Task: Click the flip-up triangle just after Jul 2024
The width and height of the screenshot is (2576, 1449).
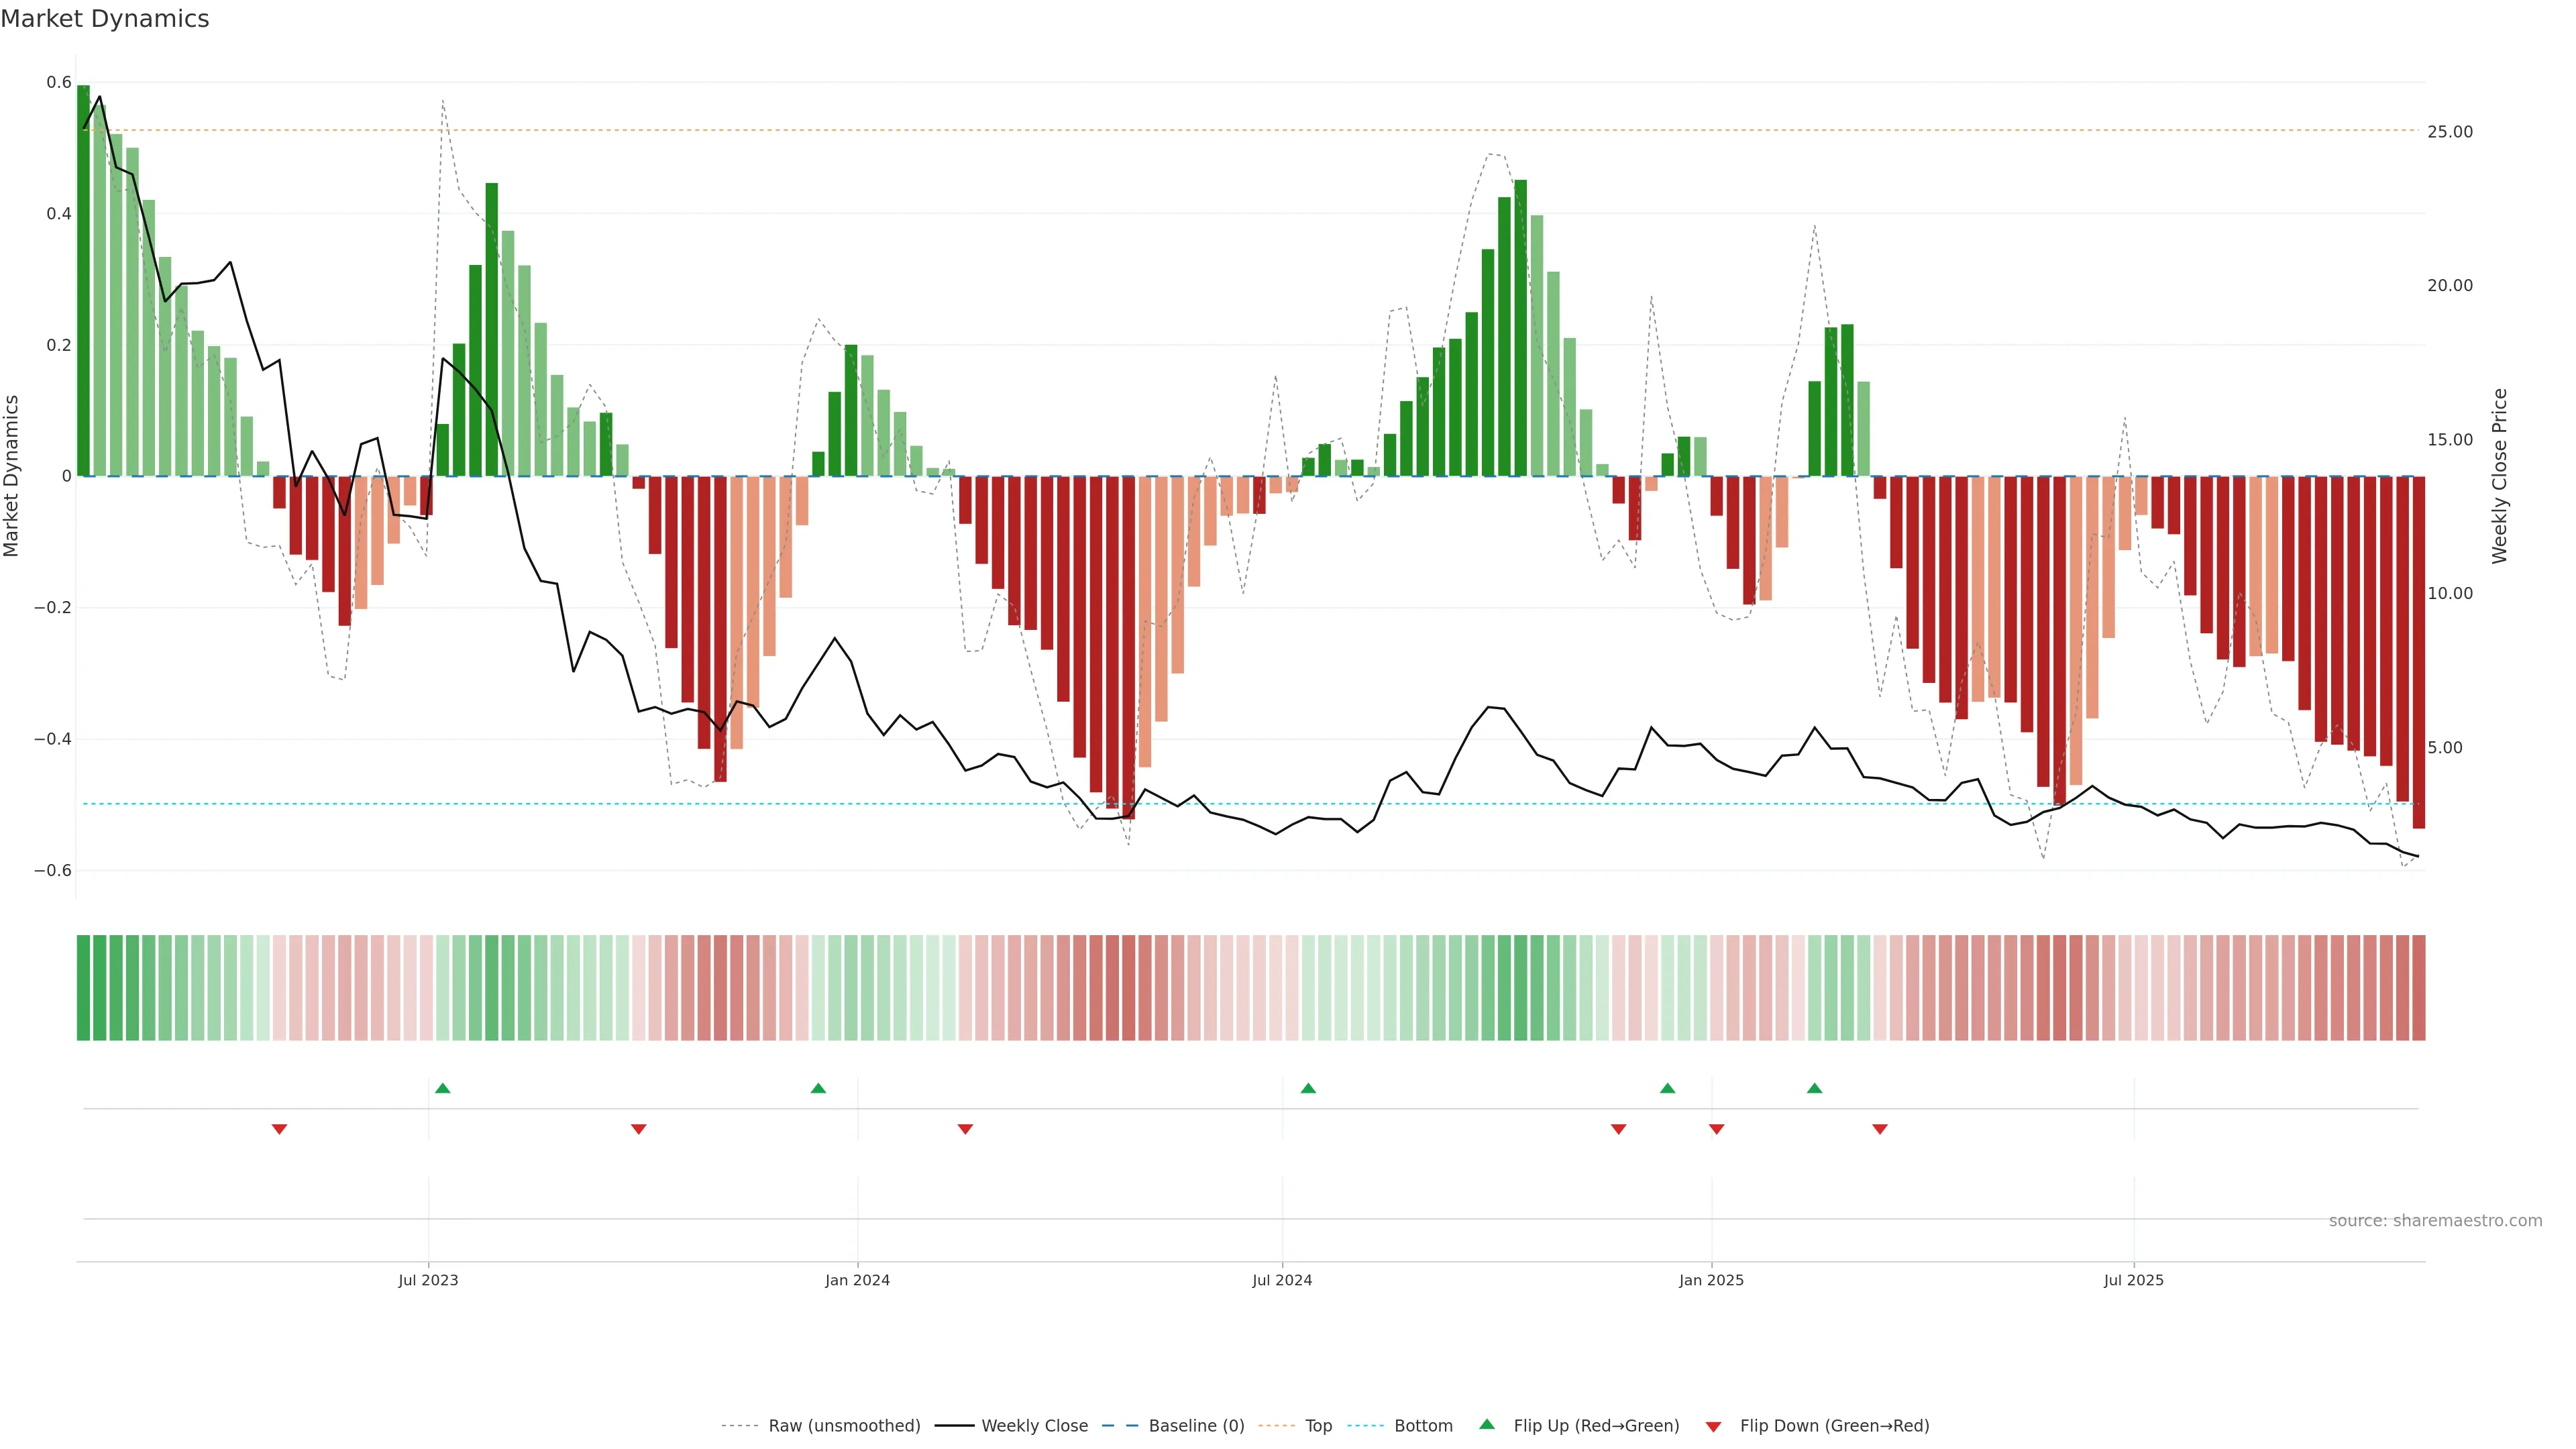Action: pos(1308,1088)
